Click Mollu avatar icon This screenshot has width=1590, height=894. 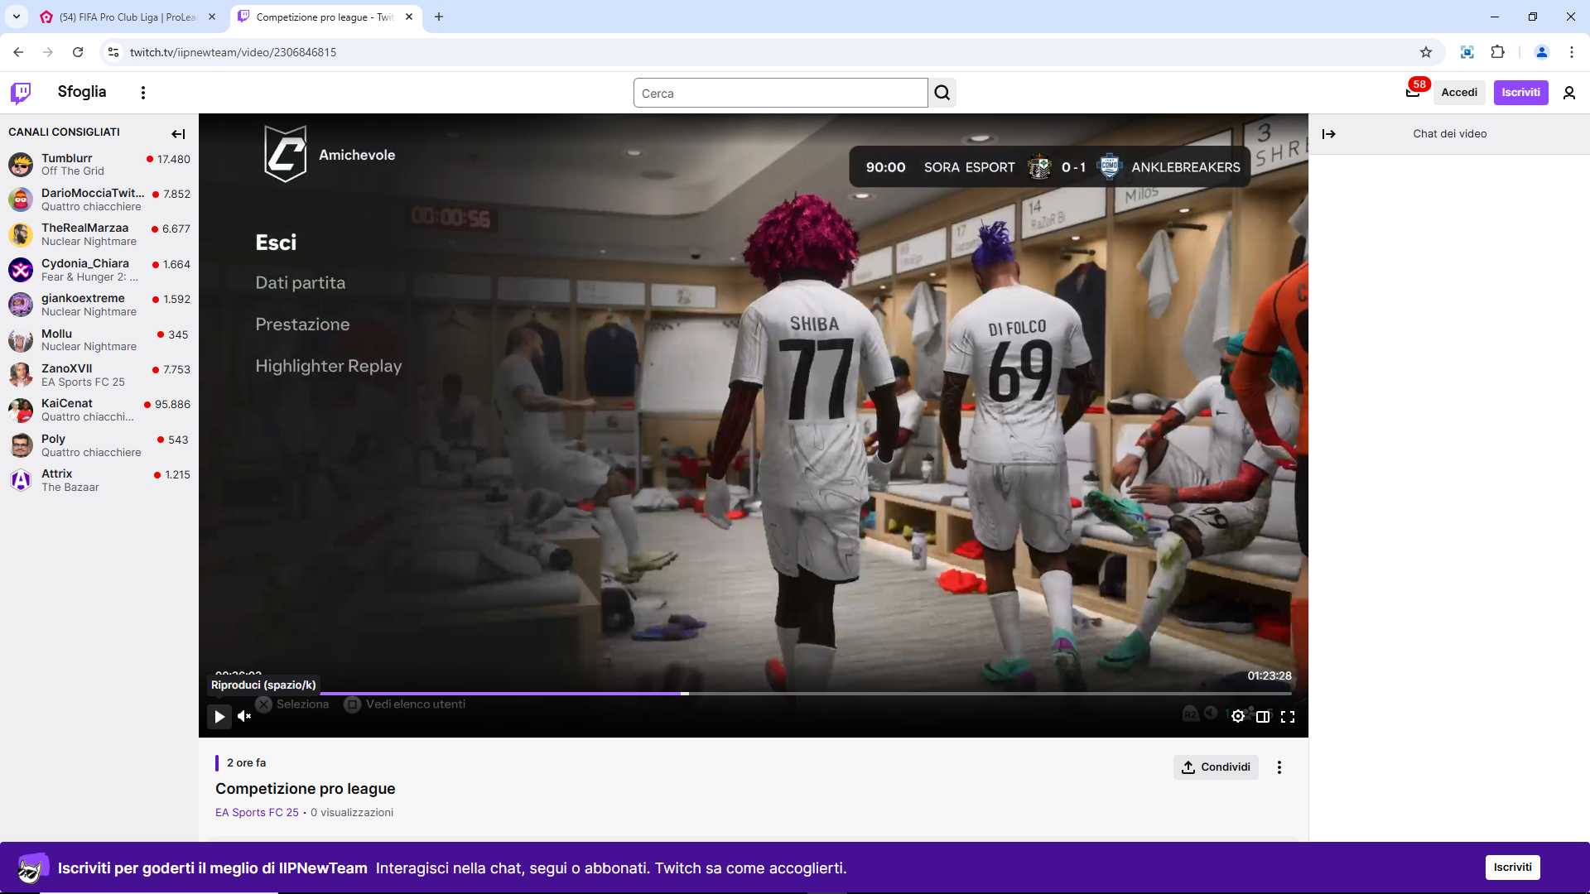click(21, 340)
